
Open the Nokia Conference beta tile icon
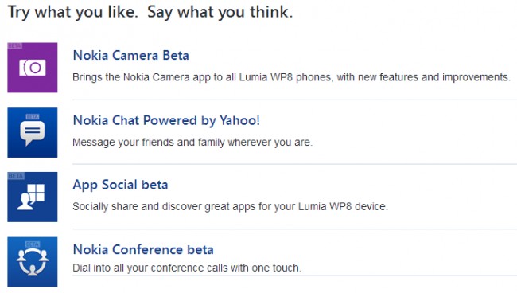coord(33,262)
